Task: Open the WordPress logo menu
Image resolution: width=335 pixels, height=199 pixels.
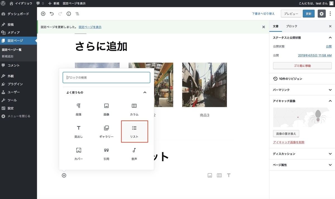Action: point(4,3)
